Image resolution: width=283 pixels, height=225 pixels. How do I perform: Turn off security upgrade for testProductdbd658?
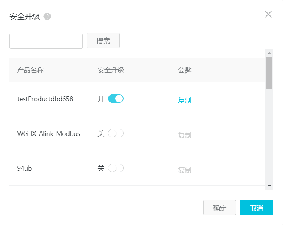(116, 99)
